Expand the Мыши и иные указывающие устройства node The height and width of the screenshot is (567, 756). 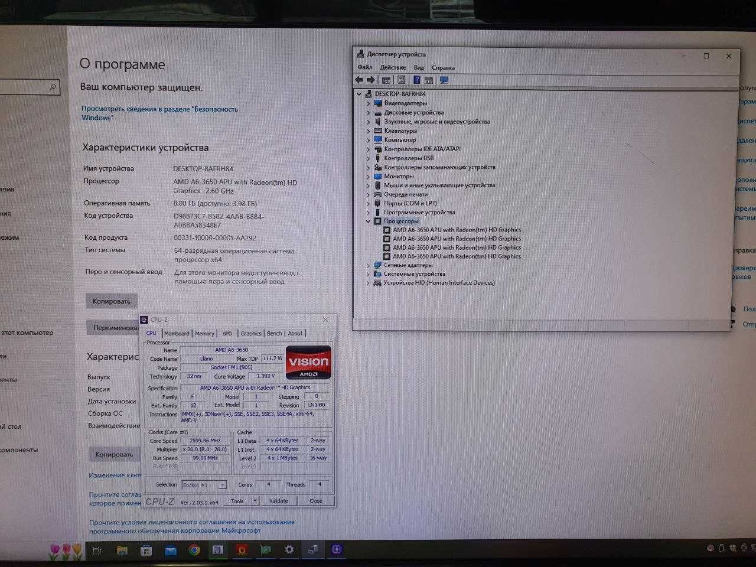(x=369, y=185)
